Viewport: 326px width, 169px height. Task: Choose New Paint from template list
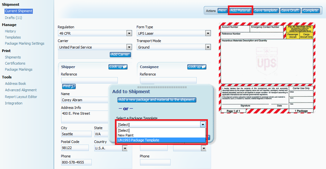(x=126, y=135)
